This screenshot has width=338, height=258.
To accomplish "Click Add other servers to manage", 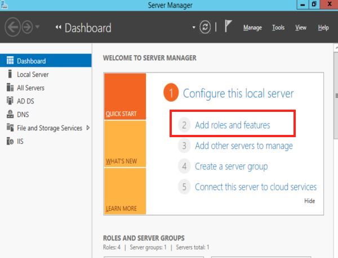I will pyautogui.click(x=244, y=146).
